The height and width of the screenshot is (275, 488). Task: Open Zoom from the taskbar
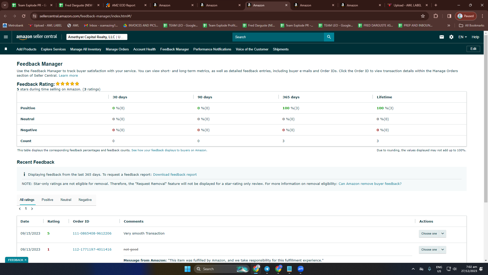click(x=301, y=269)
